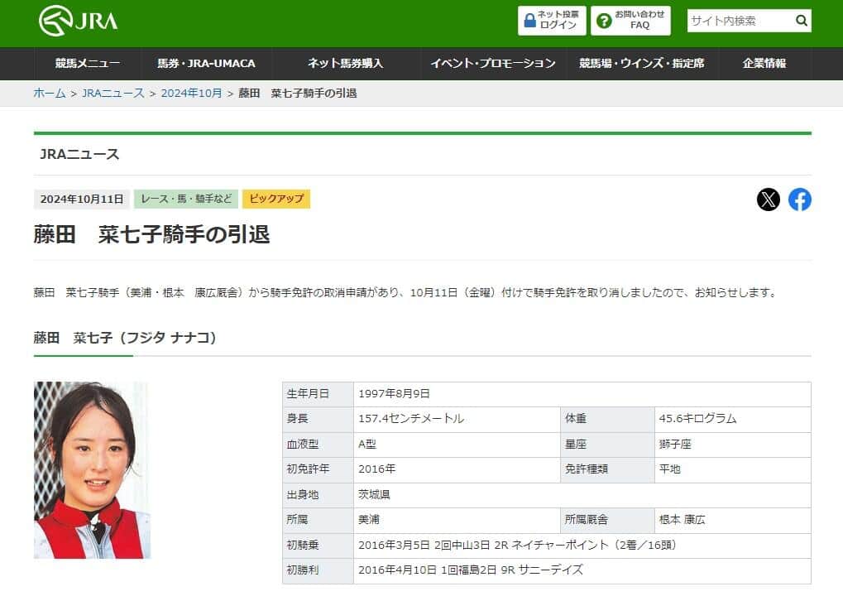The width and height of the screenshot is (843, 601).
Task: Share the article on Facebook
Action: click(x=799, y=199)
